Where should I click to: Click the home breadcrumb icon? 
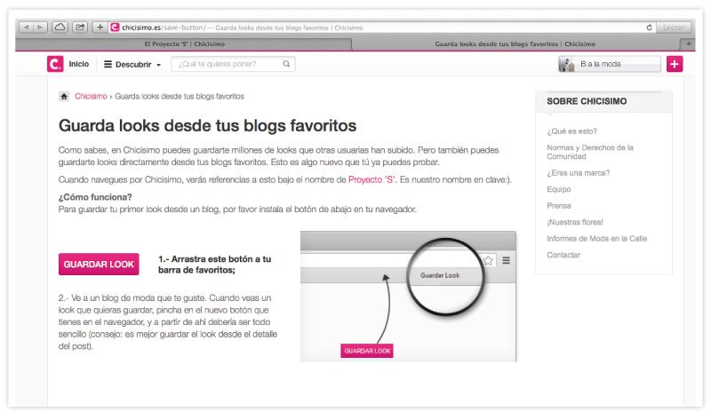(64, 96)
